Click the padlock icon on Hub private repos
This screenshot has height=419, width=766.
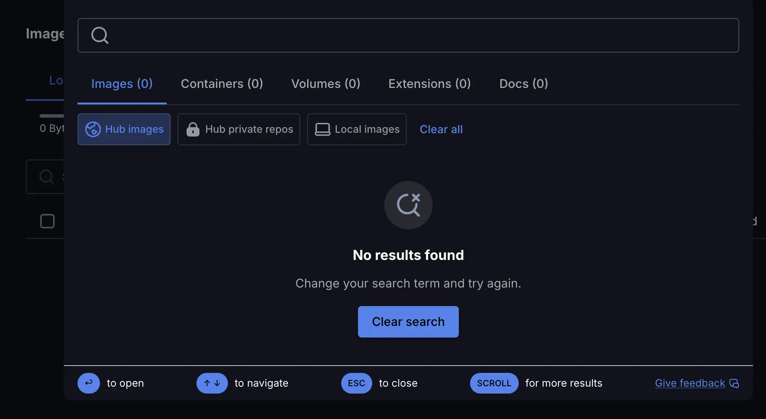pyautogui.click(x=193, y=129)
